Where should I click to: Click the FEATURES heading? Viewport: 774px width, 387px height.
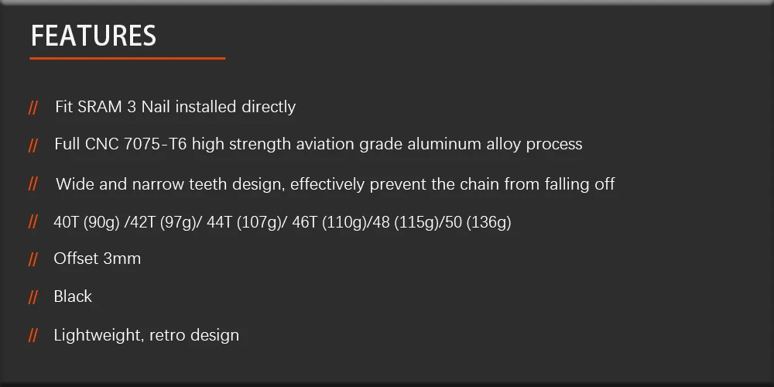(x=94, y=36)
